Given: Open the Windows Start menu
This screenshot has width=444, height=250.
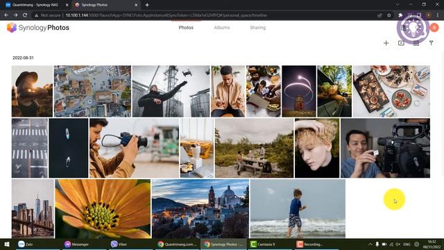Looking at the screenshot, I should click(x=7, y=244).
